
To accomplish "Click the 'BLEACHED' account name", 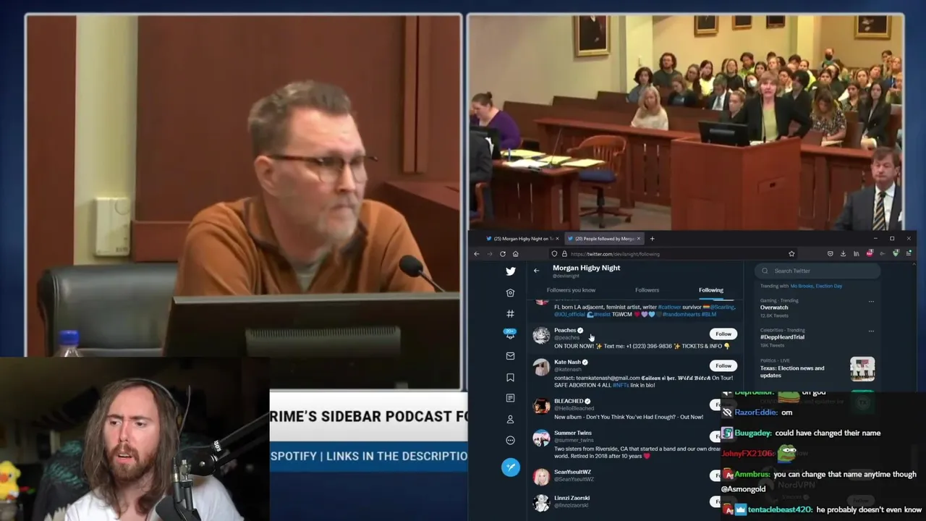I will tap(569, 401).
